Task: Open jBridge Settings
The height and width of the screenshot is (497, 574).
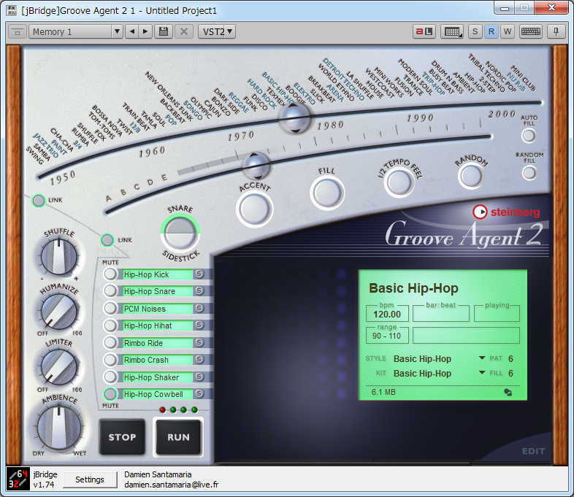Action: (x=90, y=479)
